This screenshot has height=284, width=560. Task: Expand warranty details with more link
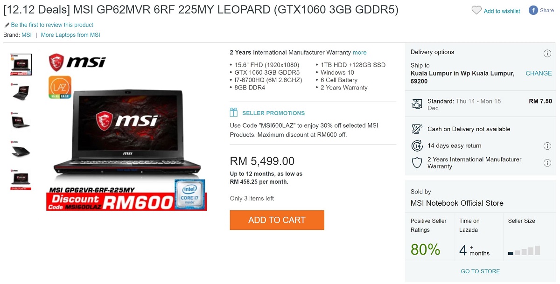(x=359, y=52)
